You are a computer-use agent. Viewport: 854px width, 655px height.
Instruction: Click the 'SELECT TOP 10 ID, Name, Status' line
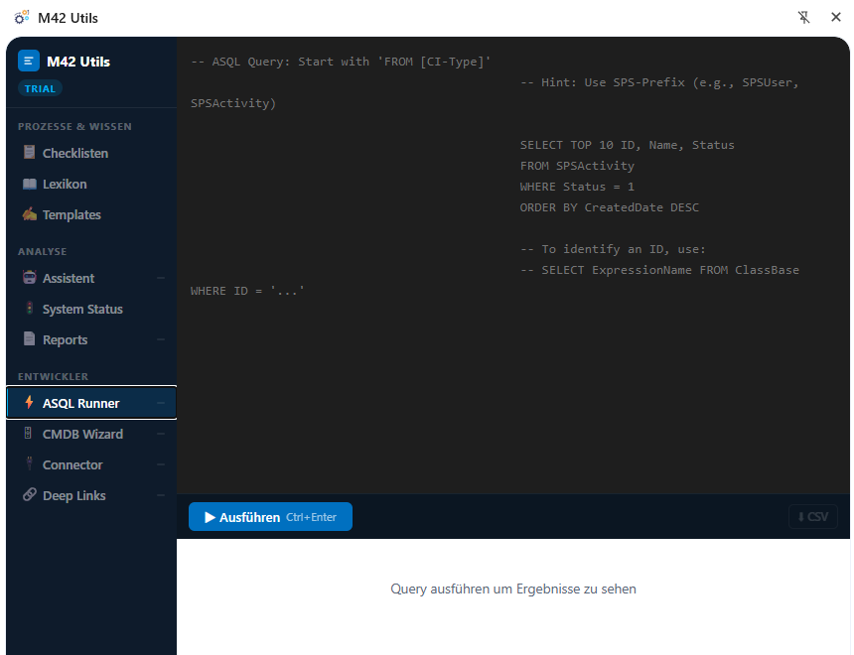point(627,145)
